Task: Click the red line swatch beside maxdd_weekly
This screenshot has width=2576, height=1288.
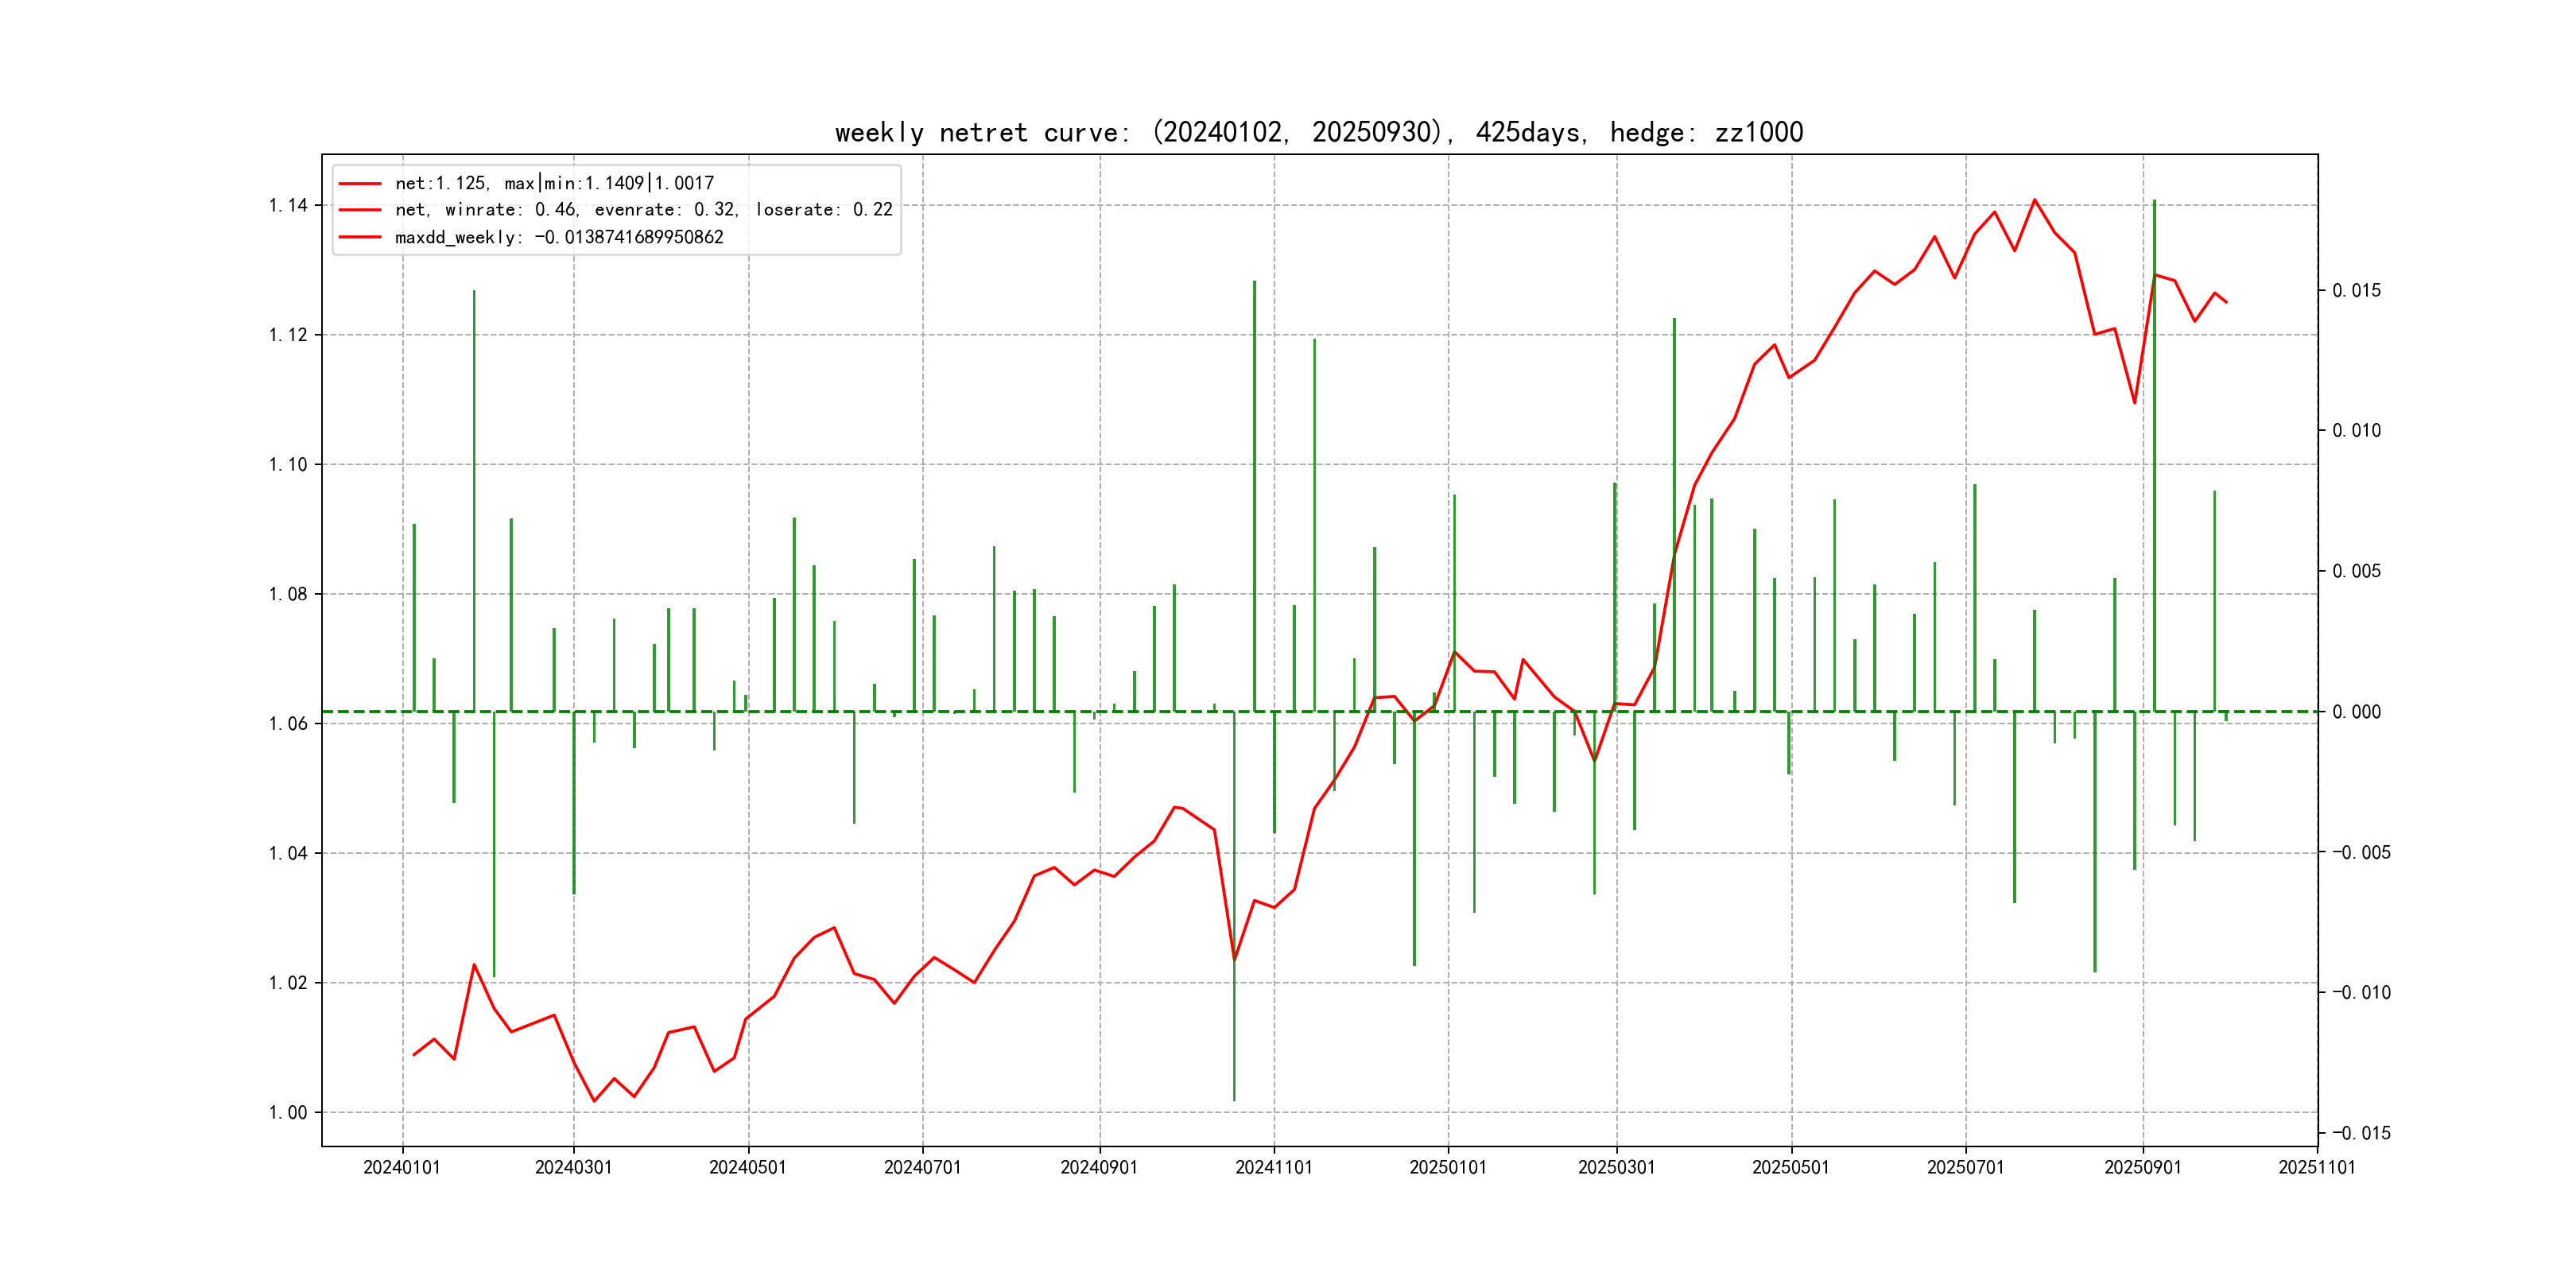Action: [x=360, y=237]
